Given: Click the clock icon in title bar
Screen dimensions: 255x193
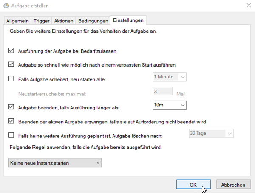Looking at the screenshot, I should (x=6, y=6).
